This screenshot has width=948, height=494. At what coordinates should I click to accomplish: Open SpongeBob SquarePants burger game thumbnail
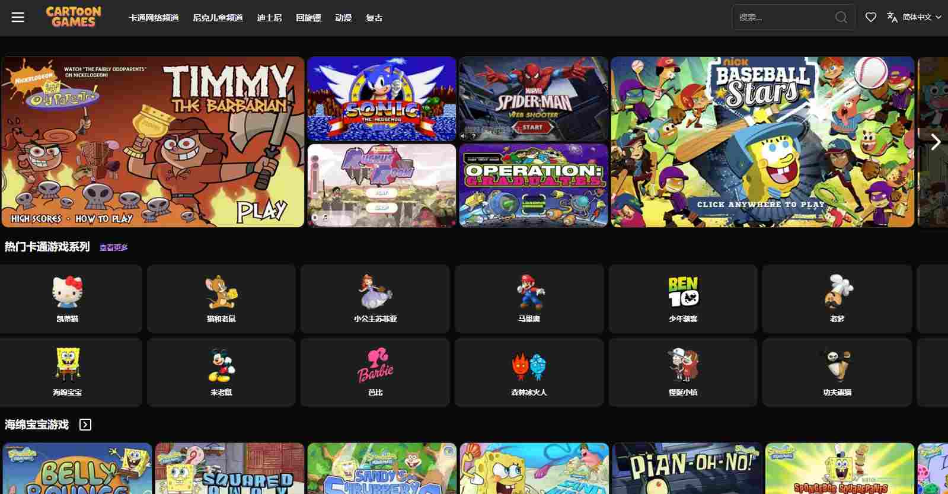tap(840, 468)
